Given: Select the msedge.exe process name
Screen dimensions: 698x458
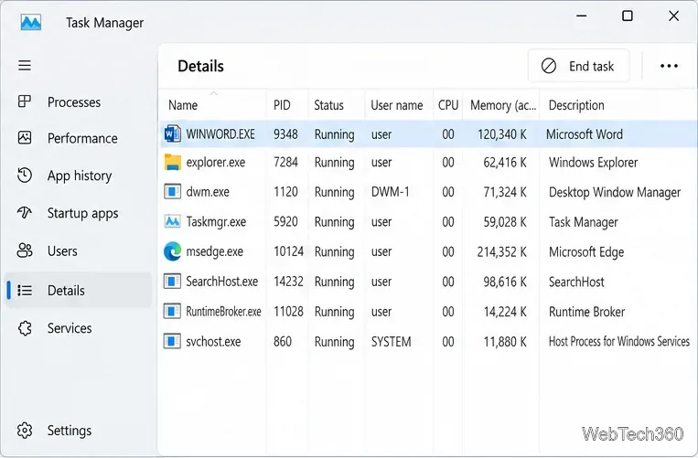Looking at the screenshot, I should (x=215, y=251).
